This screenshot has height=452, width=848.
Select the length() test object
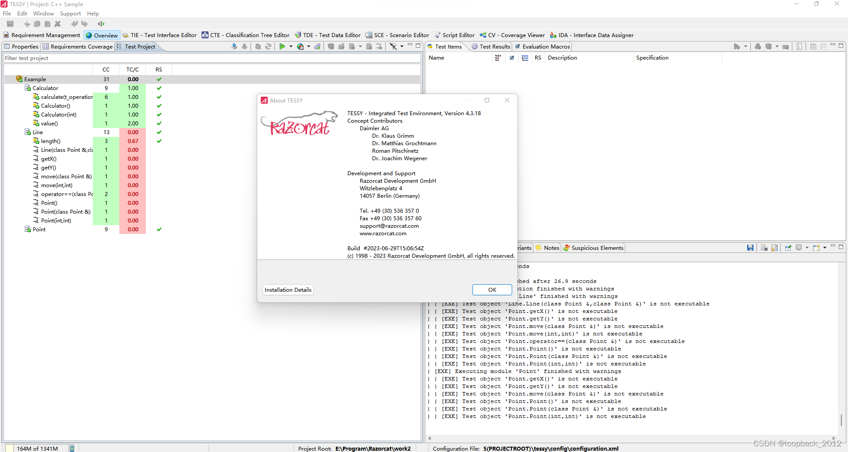(x=50, y=141)
